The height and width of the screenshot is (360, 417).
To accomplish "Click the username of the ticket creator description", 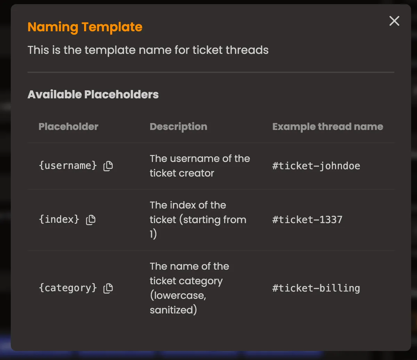I will click(x=200, y=166).
